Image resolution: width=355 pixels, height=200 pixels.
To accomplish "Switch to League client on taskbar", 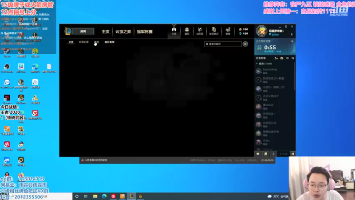I will pos(131,196).
